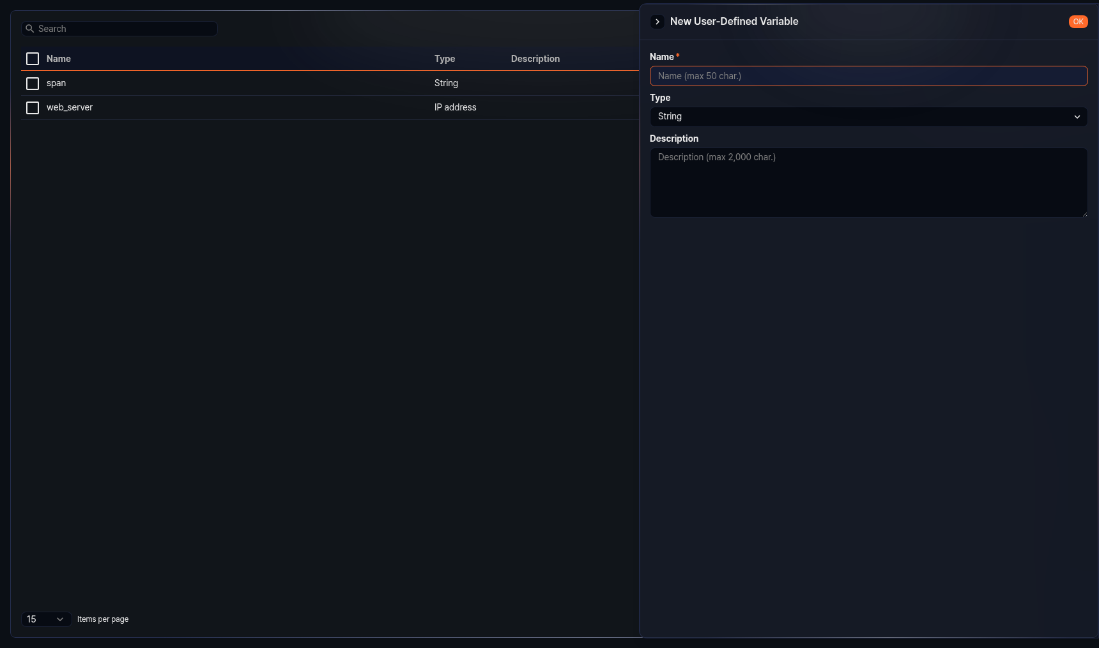Image resolution: width=1099 pixels, height=648 pixels.
Task: Open the web_server variable entry
Action: point(70,108)
